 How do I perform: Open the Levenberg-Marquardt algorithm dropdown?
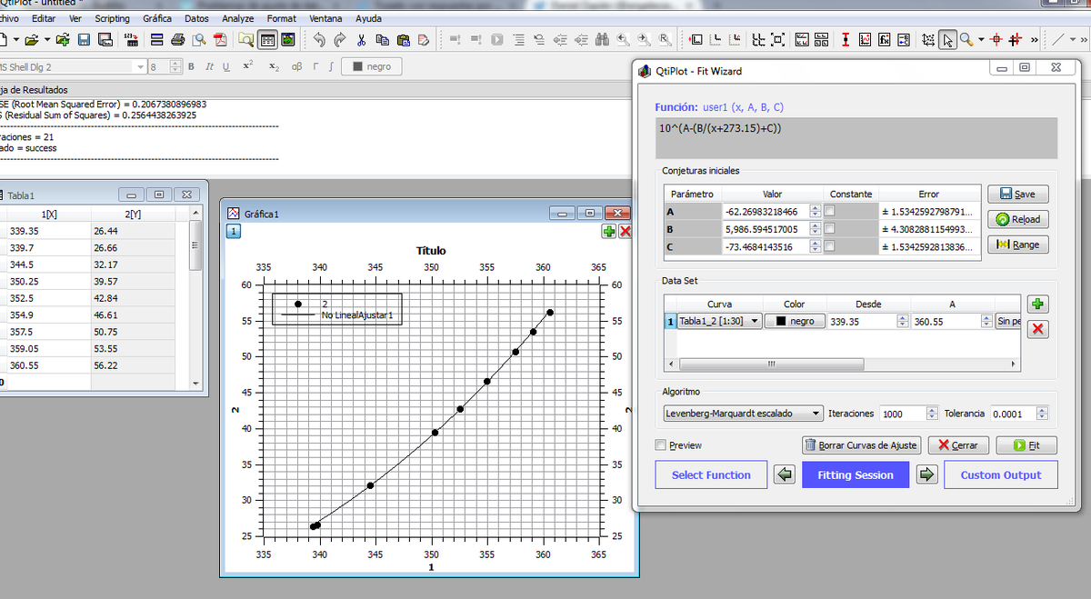(743, 413)
